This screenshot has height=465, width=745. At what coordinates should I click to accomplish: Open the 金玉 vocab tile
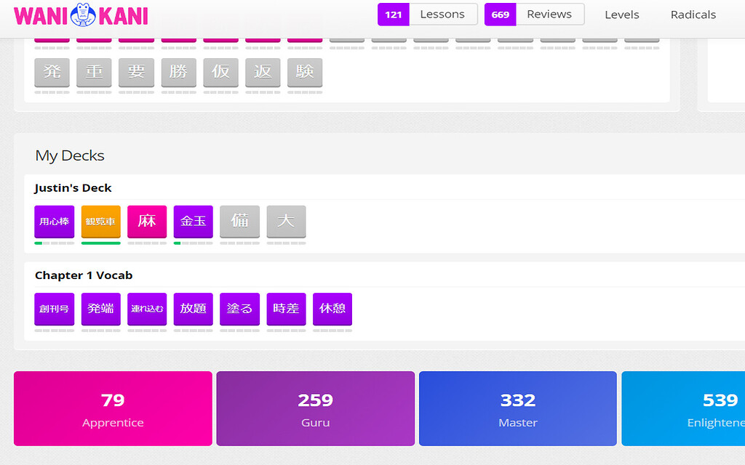[x=193, y=222]
